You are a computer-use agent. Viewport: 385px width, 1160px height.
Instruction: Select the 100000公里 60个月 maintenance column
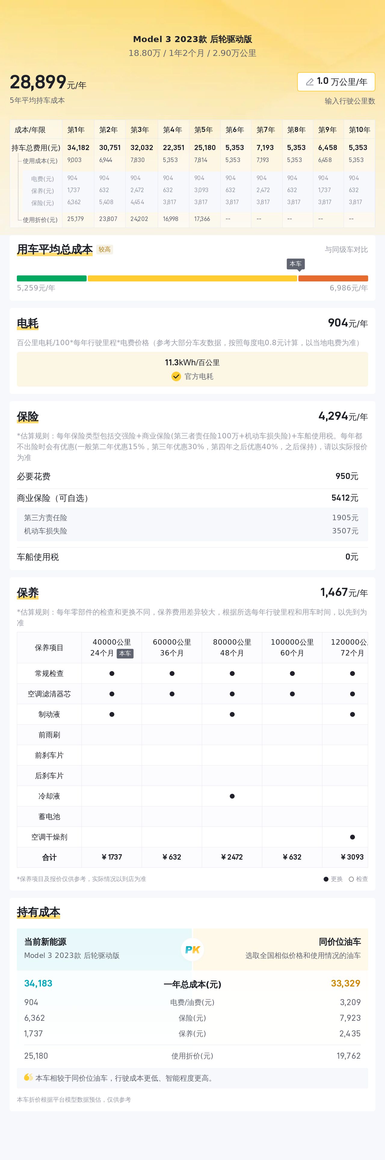[292, 648]
